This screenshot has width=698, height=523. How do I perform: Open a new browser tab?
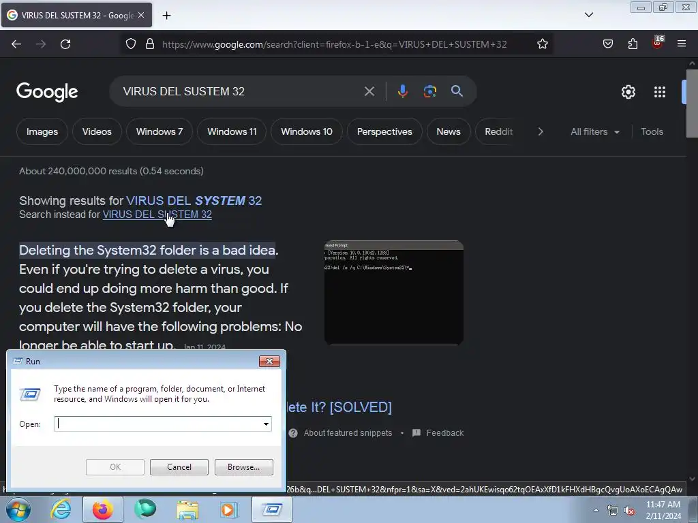click(x=166, y=15)
